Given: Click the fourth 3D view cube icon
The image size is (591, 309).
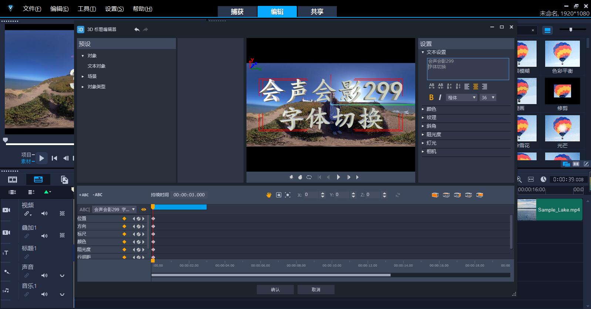Looking at the screenshot, I should [x=469, y=195].
